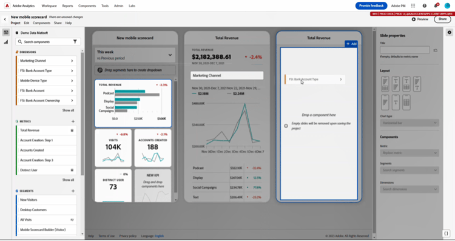455x241 pixels.
Task: Select the Visits 104K tile
Action: point(113,148)
